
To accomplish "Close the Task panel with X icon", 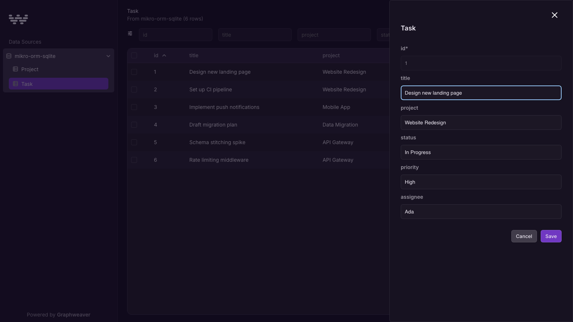I will click(x=555, y=15).
